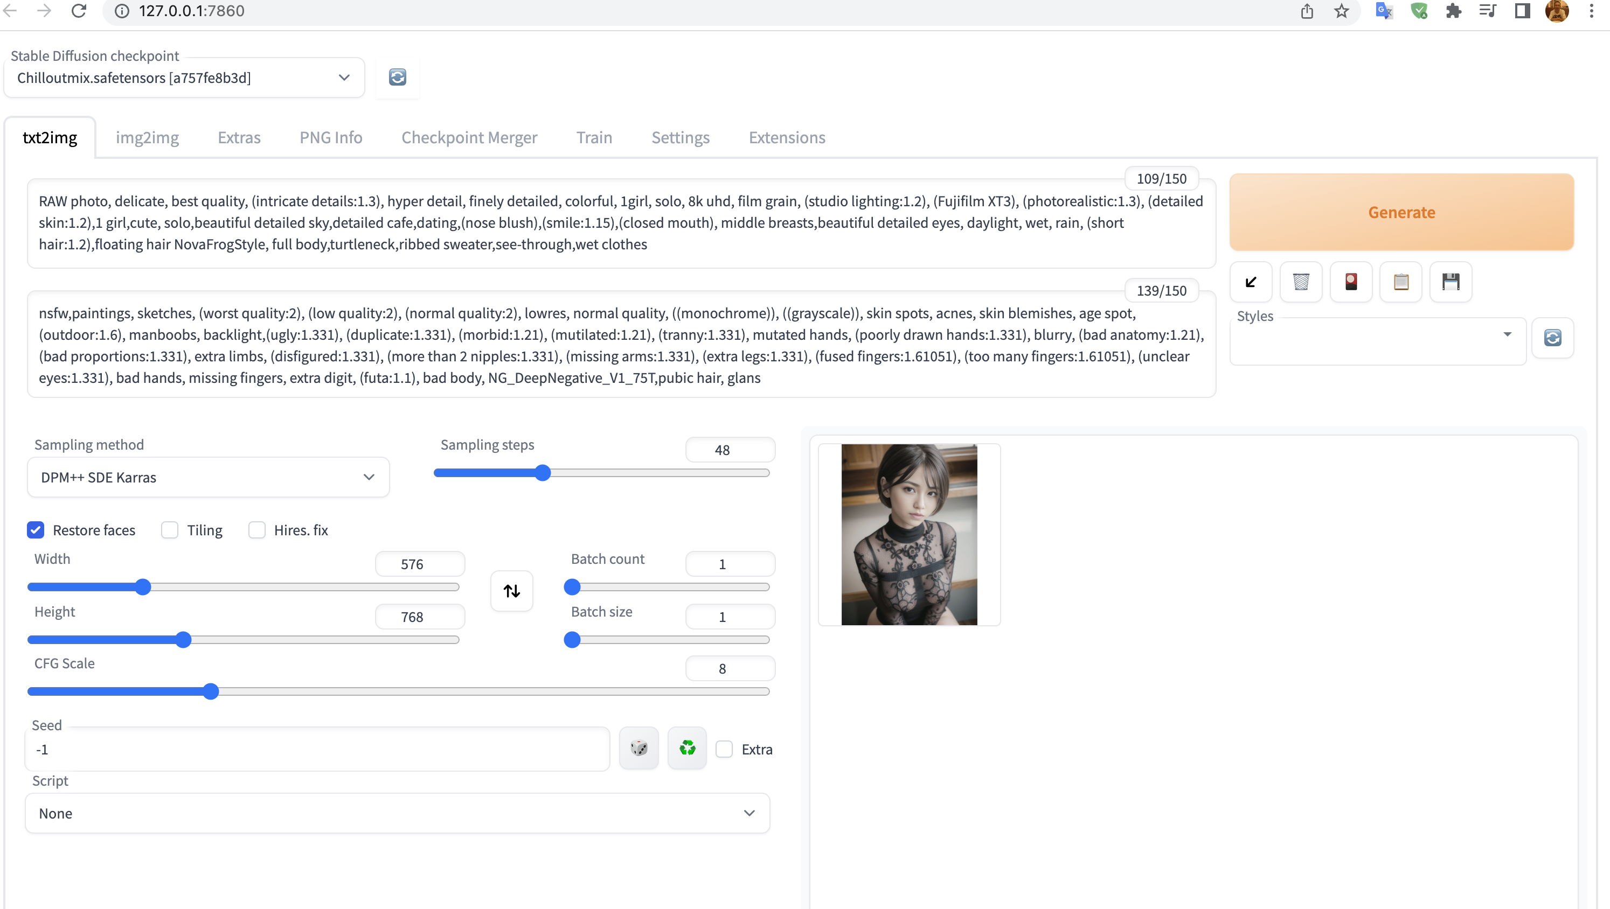Refresh the Styles list

(x=1552, y=337)
